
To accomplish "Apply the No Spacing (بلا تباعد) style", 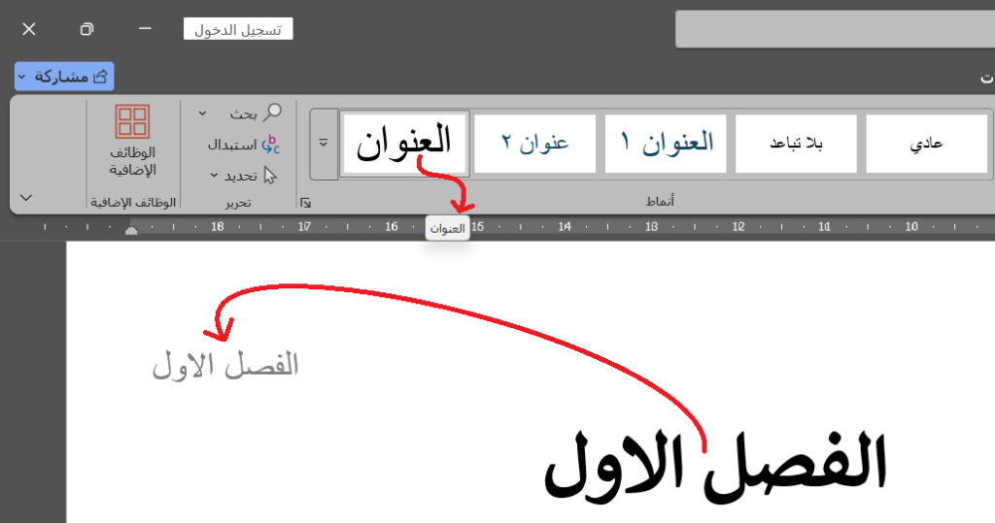I will (x=796, y=144).
